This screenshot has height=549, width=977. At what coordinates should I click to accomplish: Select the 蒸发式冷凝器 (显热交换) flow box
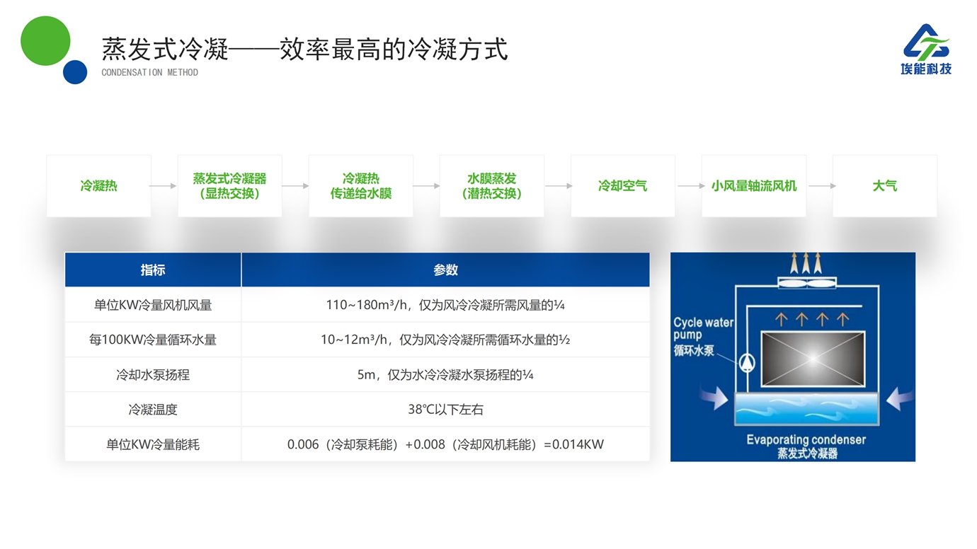(x=229, y=186)
